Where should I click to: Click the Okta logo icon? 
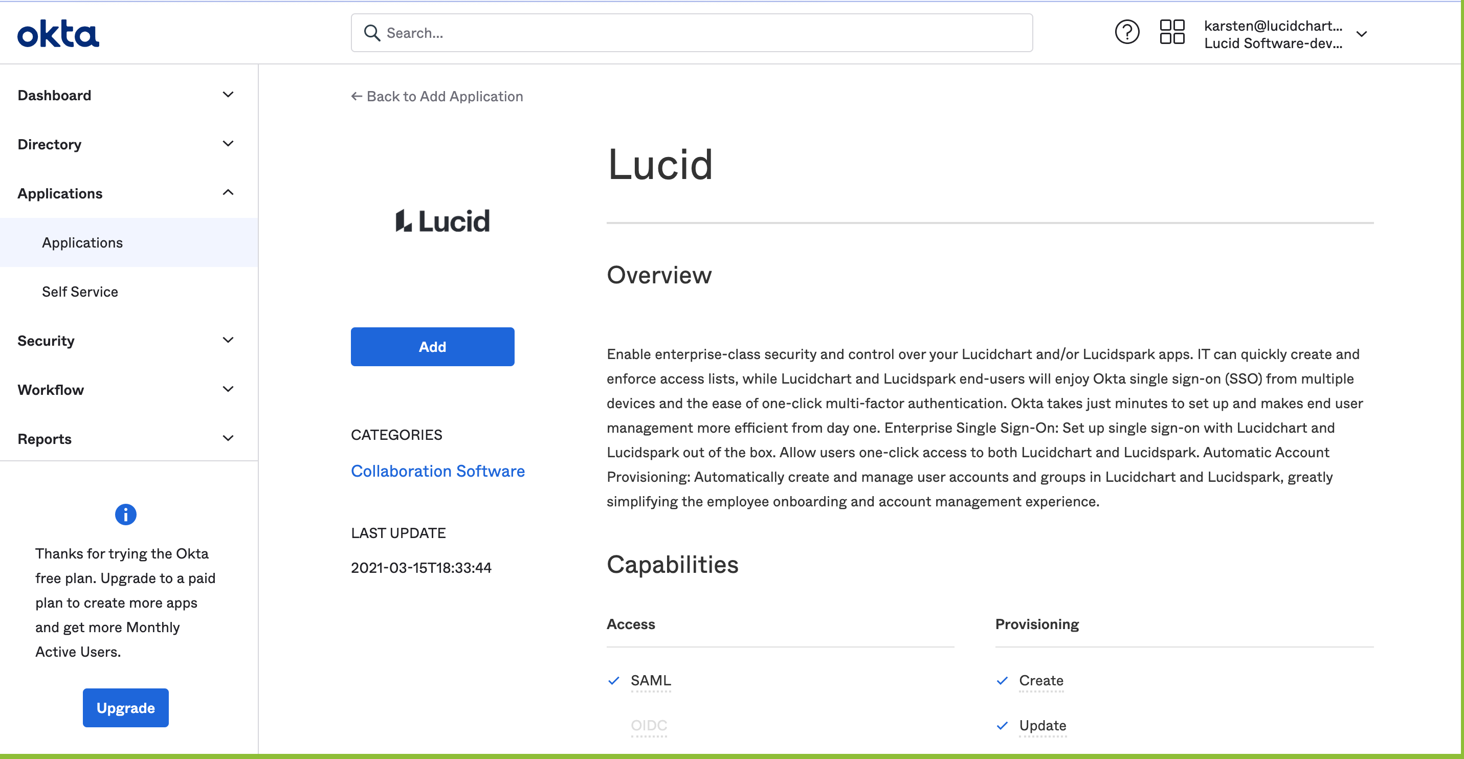tap(58, 34)
